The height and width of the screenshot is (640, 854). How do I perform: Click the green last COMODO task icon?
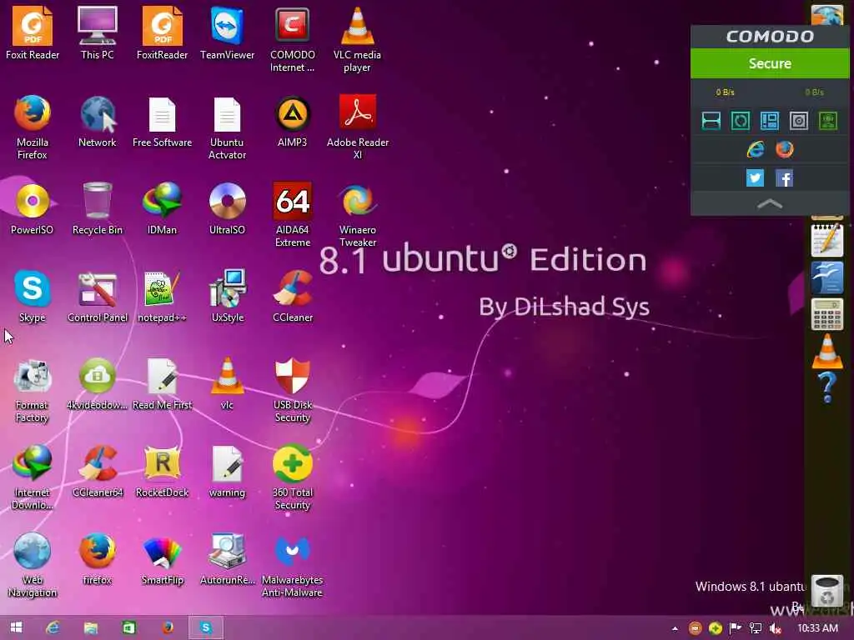click(828, 120)
